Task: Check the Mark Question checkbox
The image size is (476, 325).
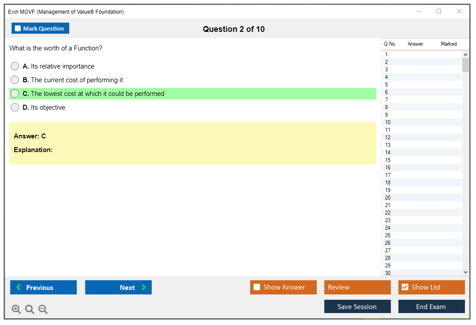Action: (x=18, y=29)
